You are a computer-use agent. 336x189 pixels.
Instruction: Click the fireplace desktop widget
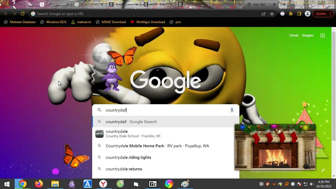pos(275,147)
